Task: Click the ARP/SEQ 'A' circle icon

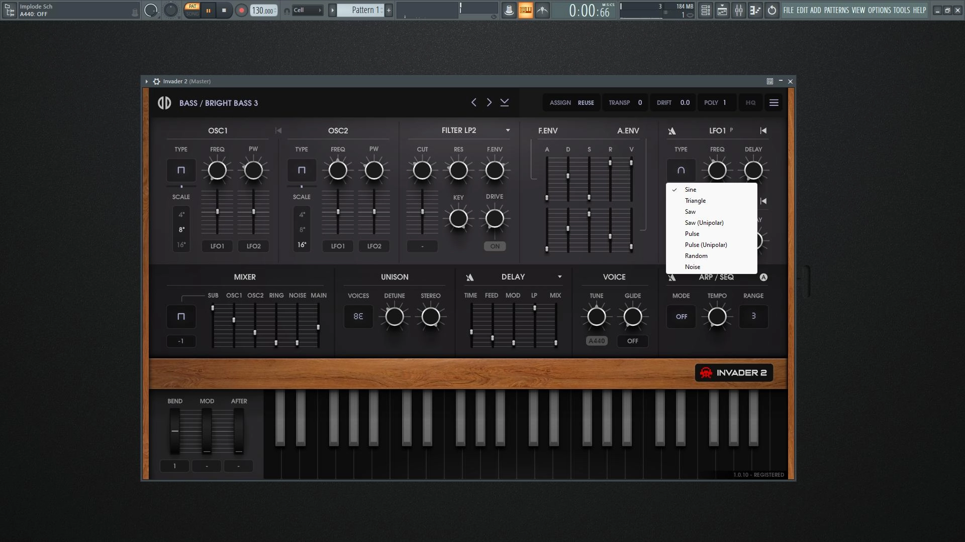Action: (x=763, y=277)
